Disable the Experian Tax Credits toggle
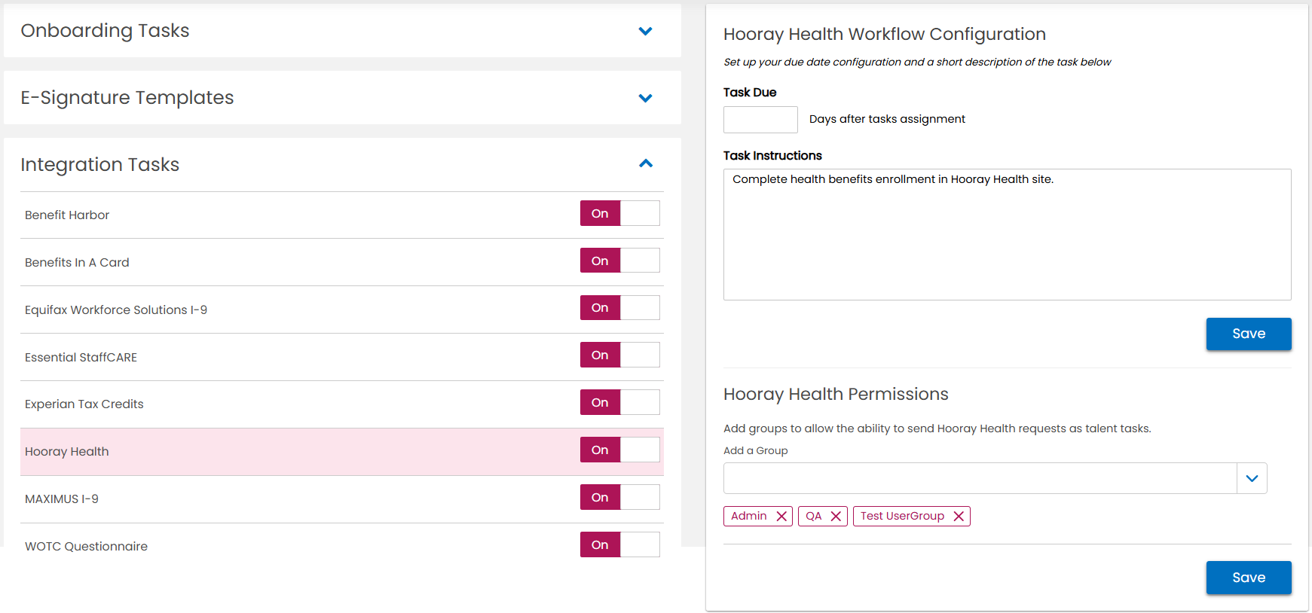Image resolution: width=1312 pixels, height=613 pixels. (x=619, y=402)
